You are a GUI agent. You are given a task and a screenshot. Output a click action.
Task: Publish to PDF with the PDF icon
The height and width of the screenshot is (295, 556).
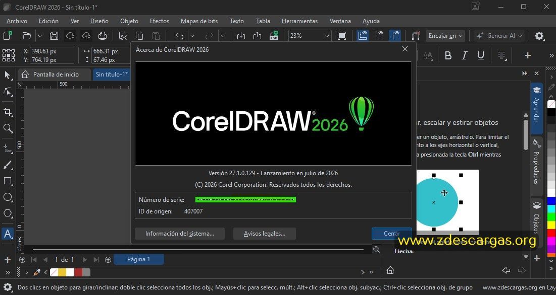pos(274,36)
